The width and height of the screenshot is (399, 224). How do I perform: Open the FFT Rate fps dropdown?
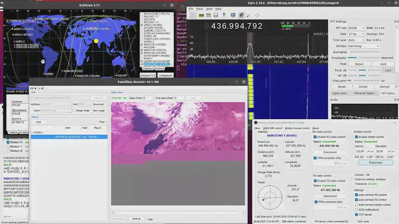click(357, 33)
